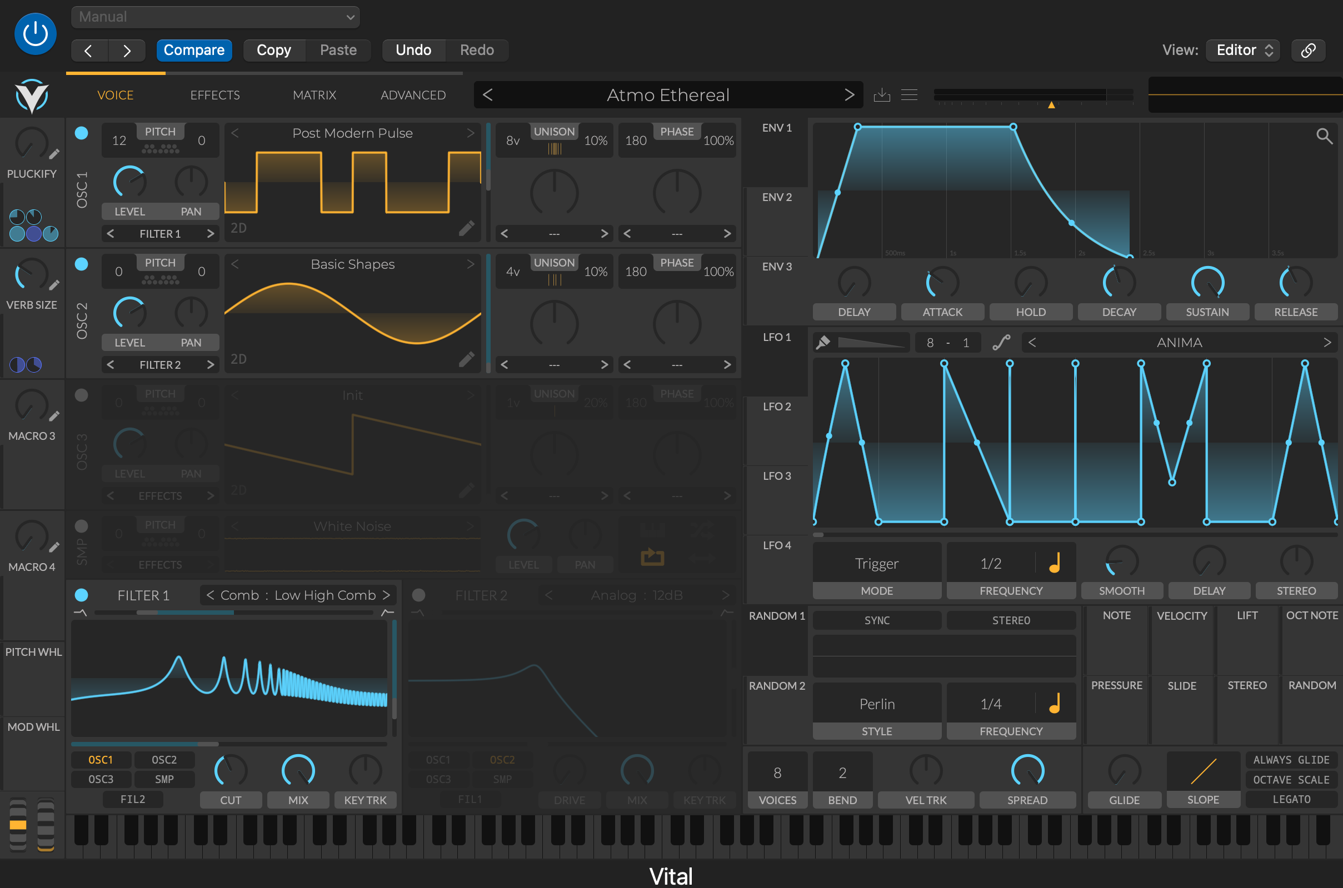The width and height of the screenshot is (1343, 888).
Task: Edit PLUCKIFY macro with pencil icon
Action: (54, 154)
